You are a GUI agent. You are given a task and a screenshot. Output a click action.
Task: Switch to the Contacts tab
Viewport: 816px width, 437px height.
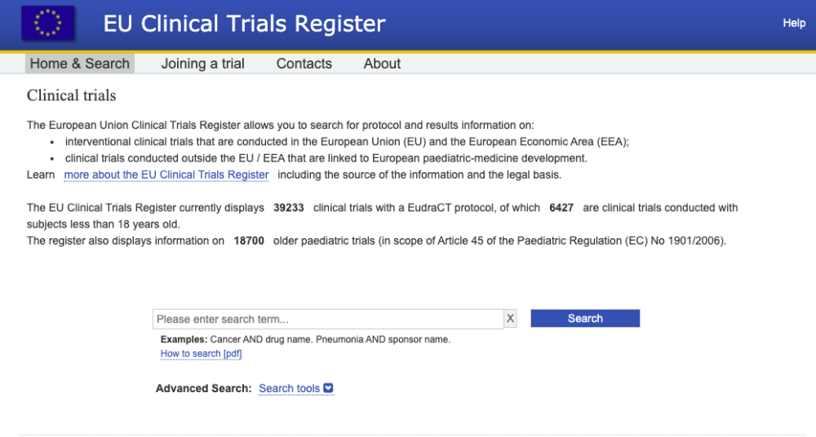point(304,64)
